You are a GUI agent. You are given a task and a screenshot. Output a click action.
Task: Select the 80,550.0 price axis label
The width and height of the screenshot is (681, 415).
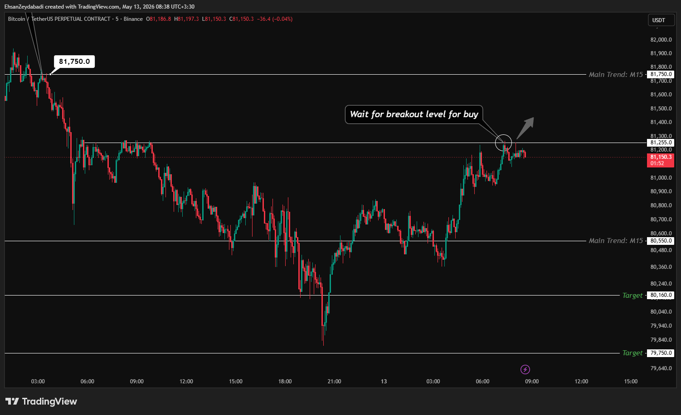(x=661, y=241)
